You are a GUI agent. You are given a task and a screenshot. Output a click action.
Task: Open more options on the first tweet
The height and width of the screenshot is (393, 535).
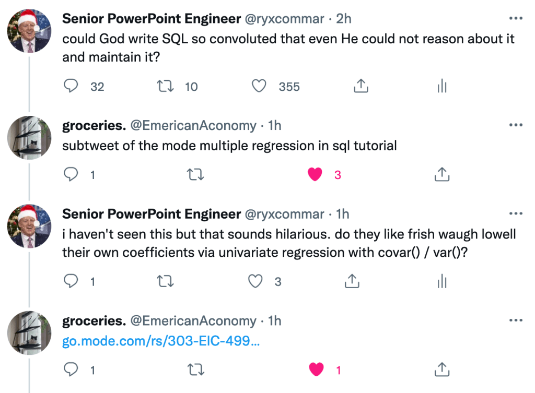tap(515, 18)
